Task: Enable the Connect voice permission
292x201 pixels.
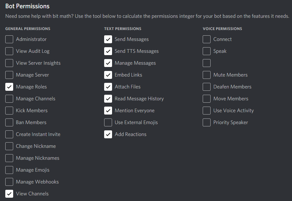Action: [206, 39]
